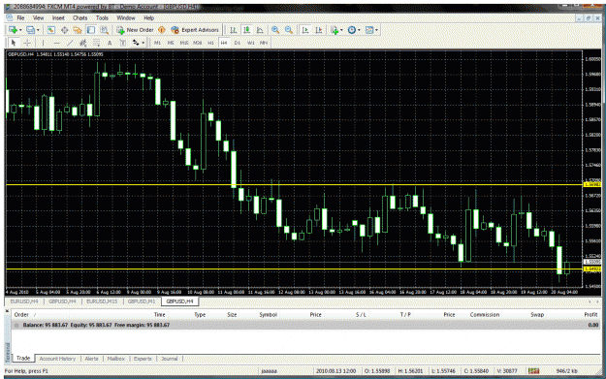606x379 pixels.
Task: Toggle the Terminal window button
Action: tap(91, 30)
